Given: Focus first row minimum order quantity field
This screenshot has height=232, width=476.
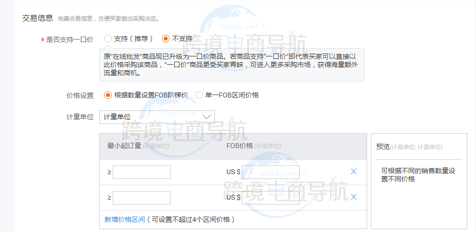Looking at the screenshot, I should pyautogui.click(x=142, y=172).
